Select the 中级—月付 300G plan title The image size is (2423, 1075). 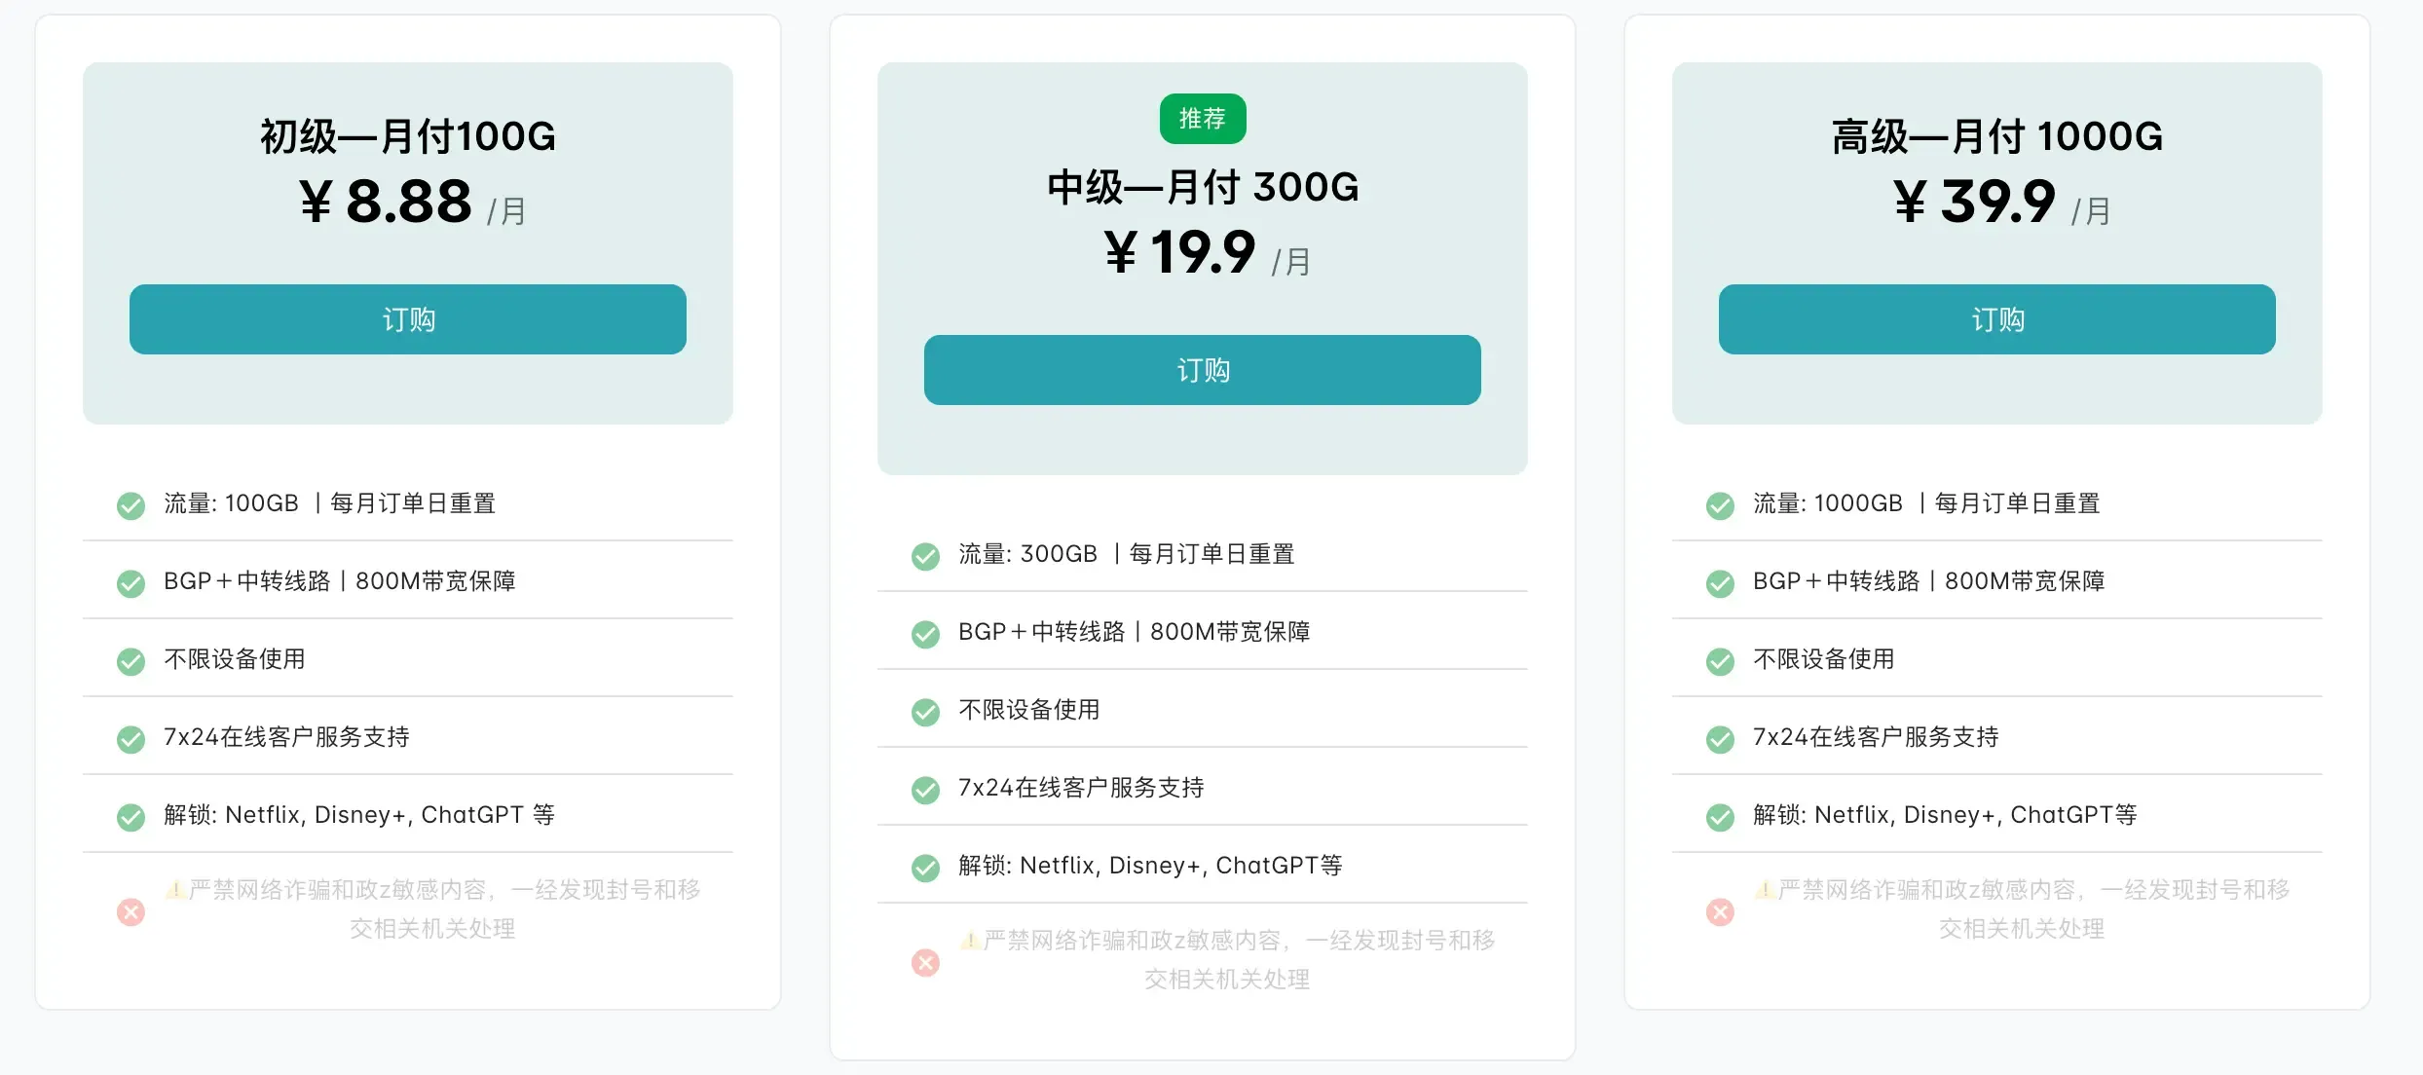coord(1203,186)
